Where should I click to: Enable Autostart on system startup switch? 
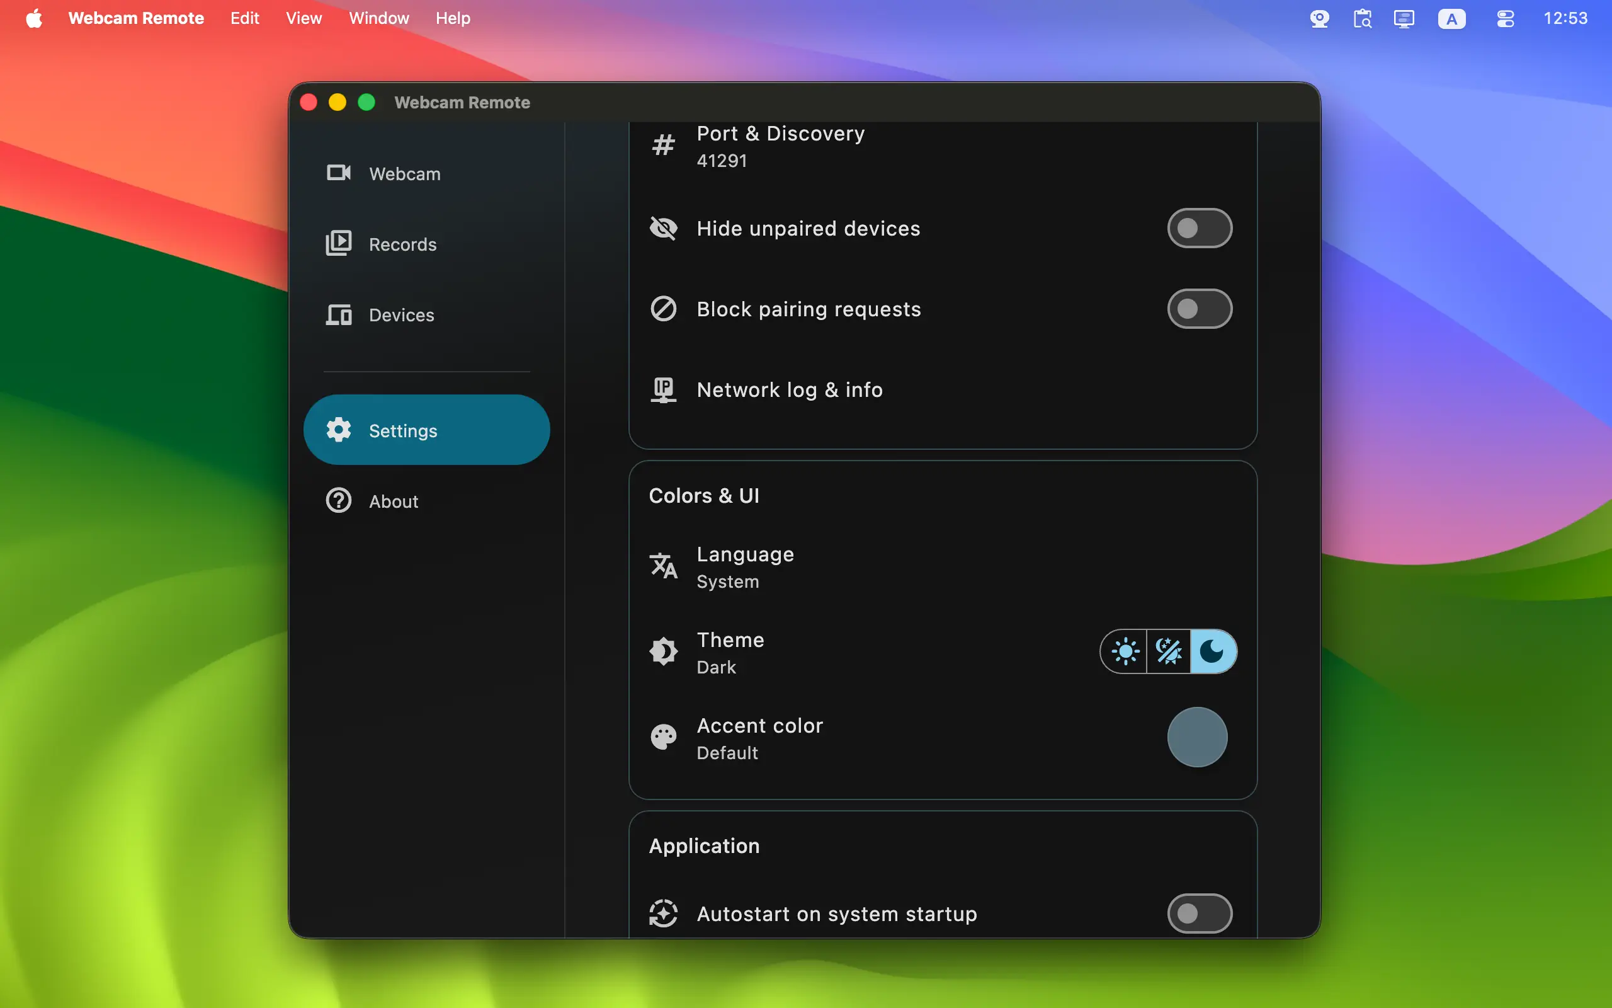[1199, 913]
